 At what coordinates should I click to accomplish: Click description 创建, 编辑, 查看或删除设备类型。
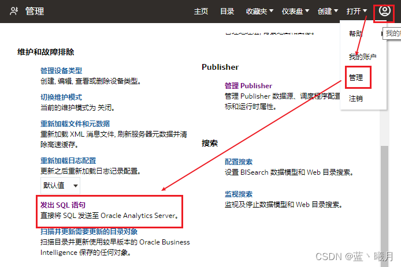(x=91, y=81)
